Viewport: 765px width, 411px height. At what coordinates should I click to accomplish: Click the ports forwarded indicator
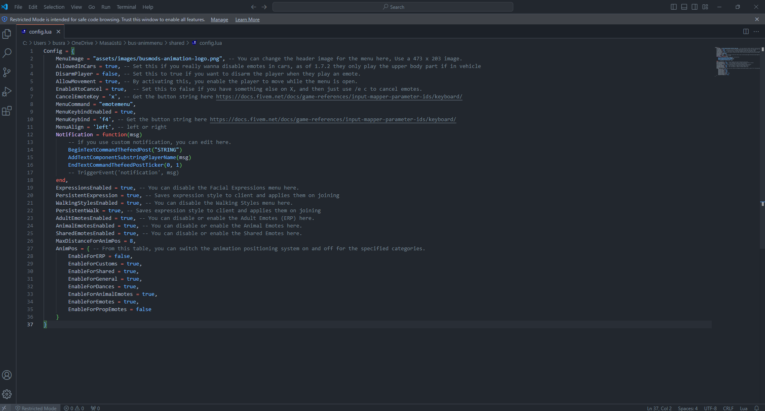95,408
